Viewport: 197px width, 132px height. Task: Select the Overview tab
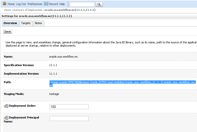(x=10, y=23)
